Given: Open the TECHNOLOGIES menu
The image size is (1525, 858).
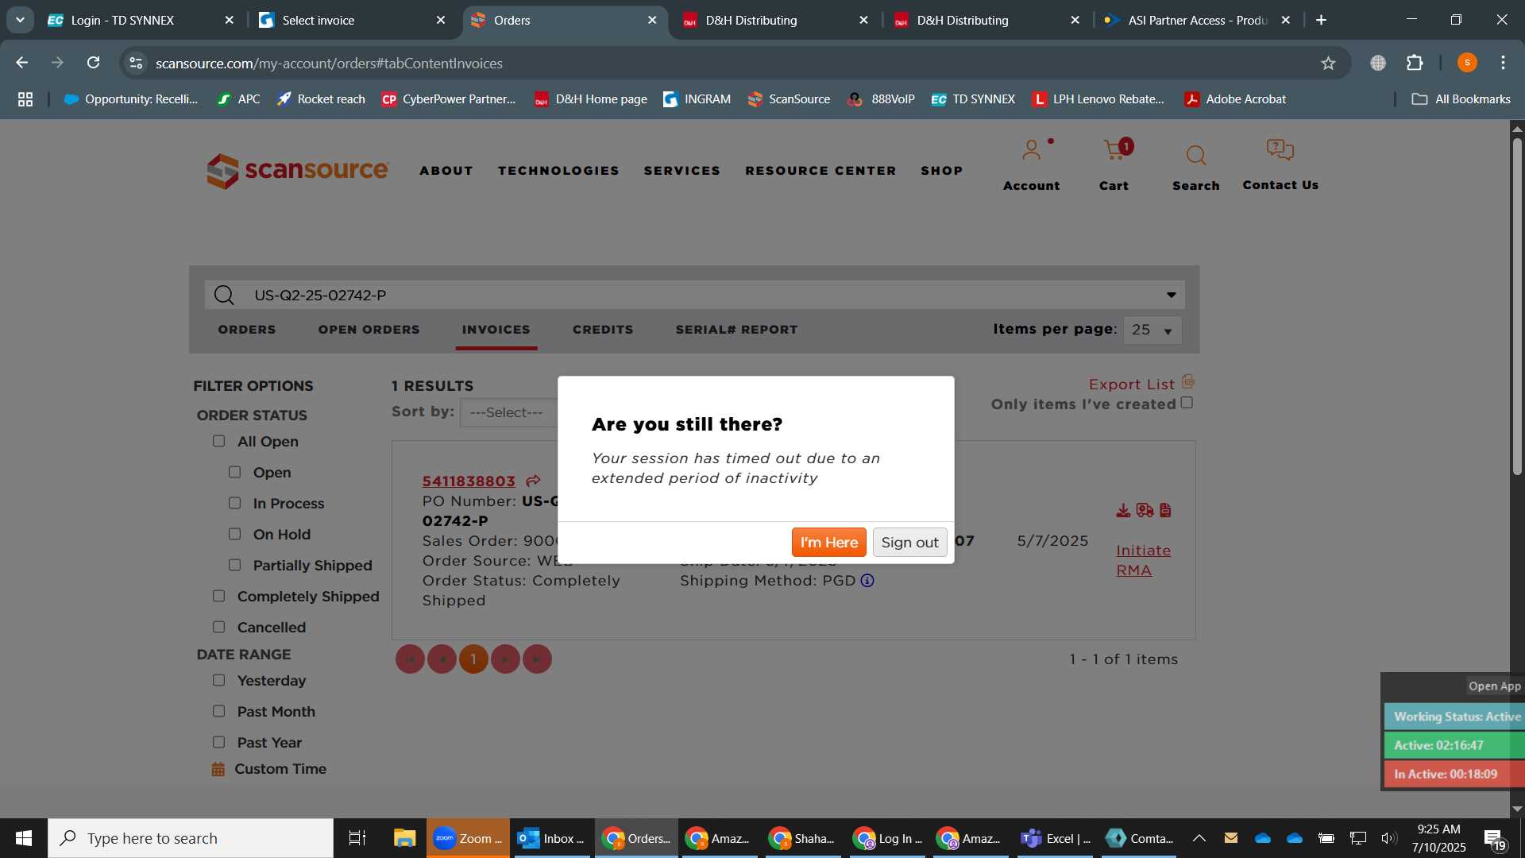Looking at the screenshot, I should pos(558,171).
